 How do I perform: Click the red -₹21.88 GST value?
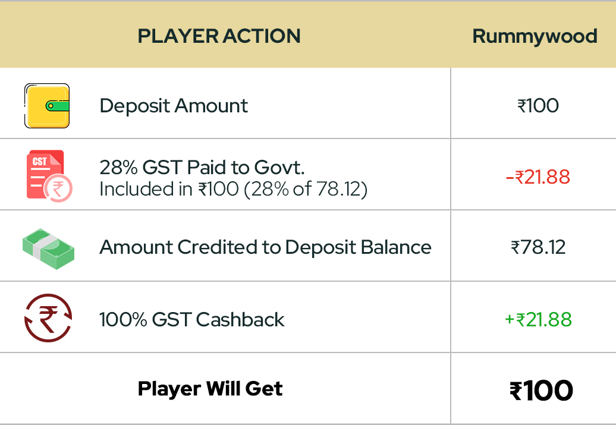(538, 177)
